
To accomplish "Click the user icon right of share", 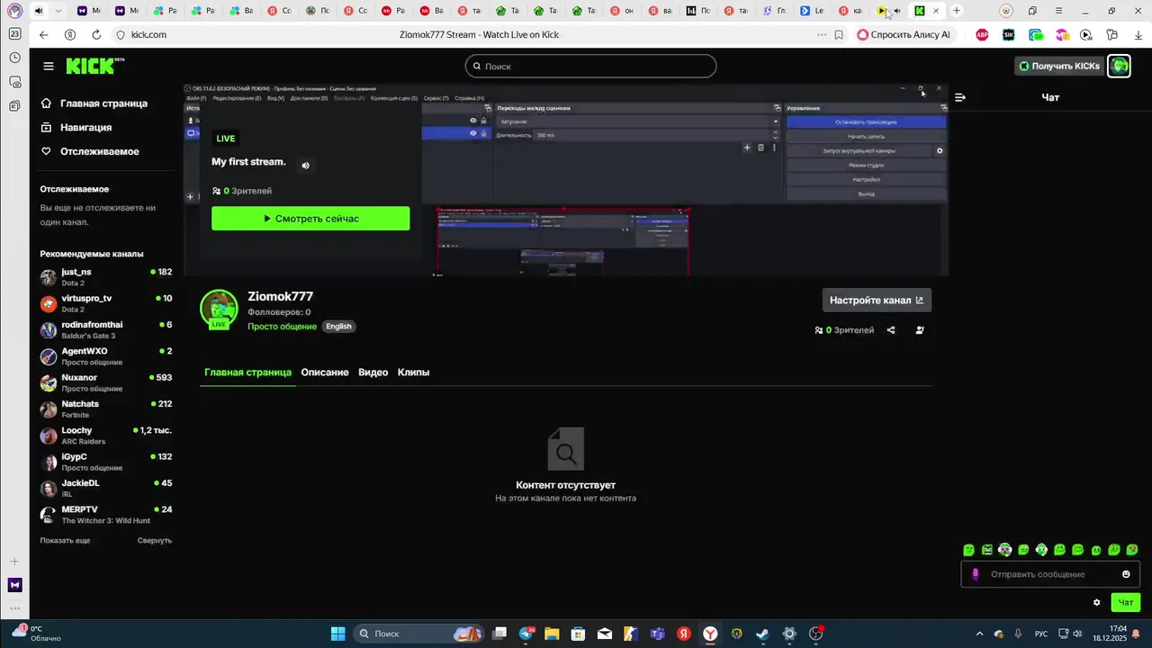I will point(919,330).
